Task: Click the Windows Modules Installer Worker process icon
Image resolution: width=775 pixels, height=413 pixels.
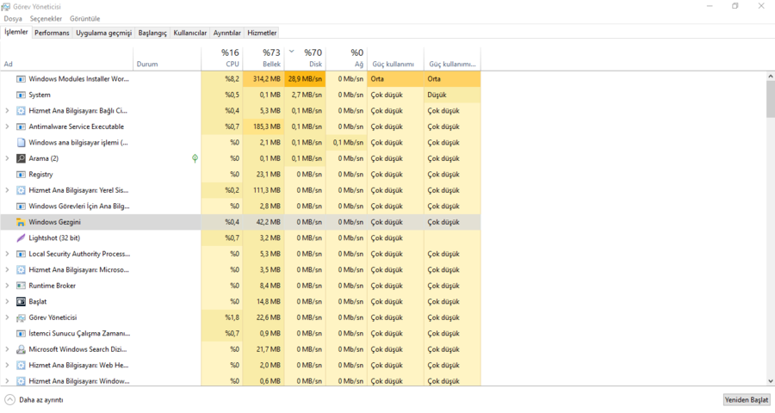Action: point(21,79)
